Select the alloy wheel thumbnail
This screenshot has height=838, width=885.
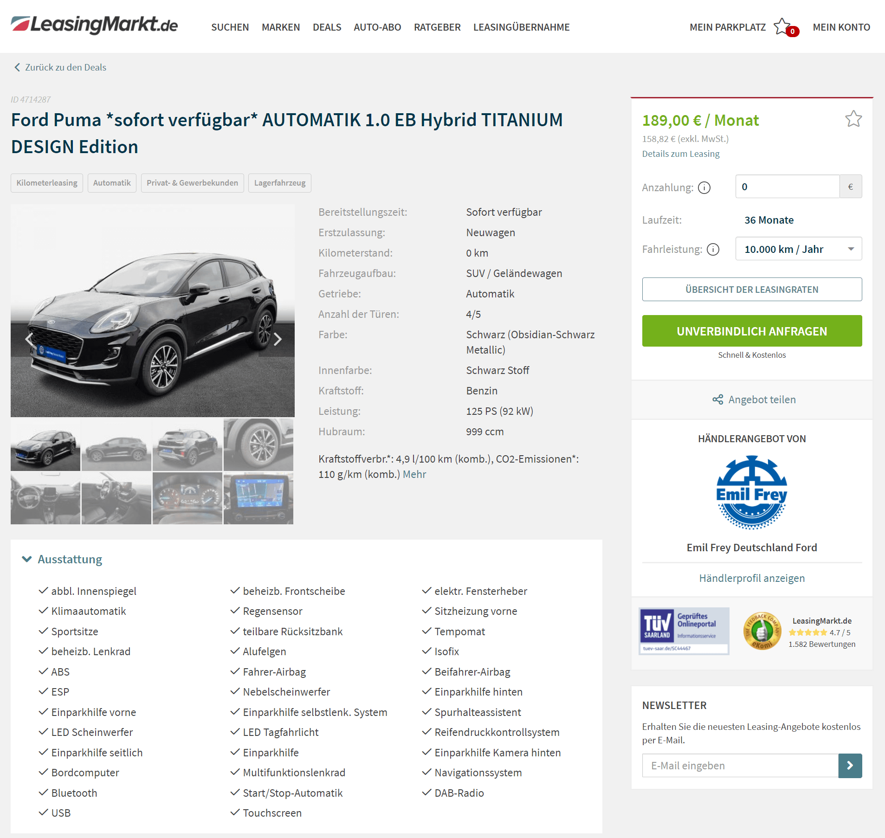(258, 445)
